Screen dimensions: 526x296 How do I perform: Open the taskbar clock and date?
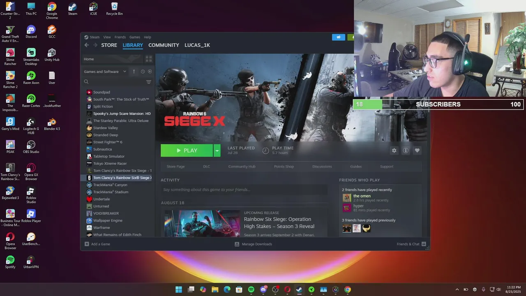coord(514,289)
